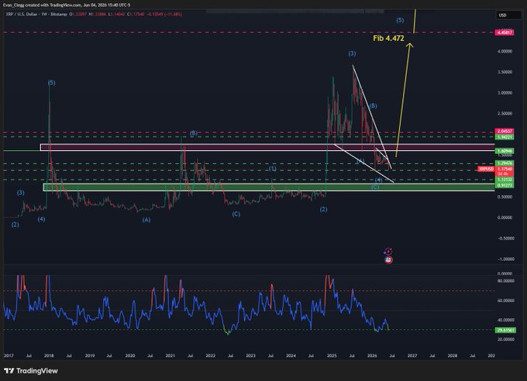Click the (3) wave label near 2017

click(20, 193)
